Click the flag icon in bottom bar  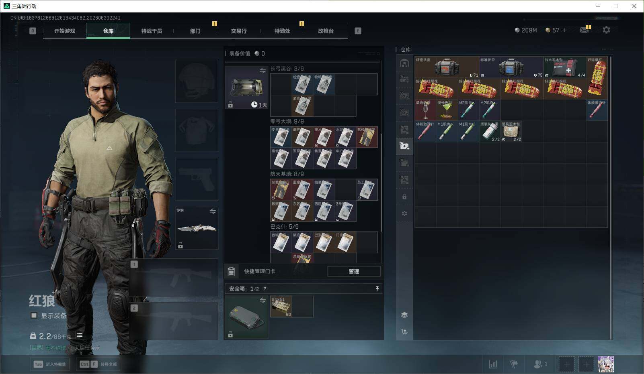[514, 364]
